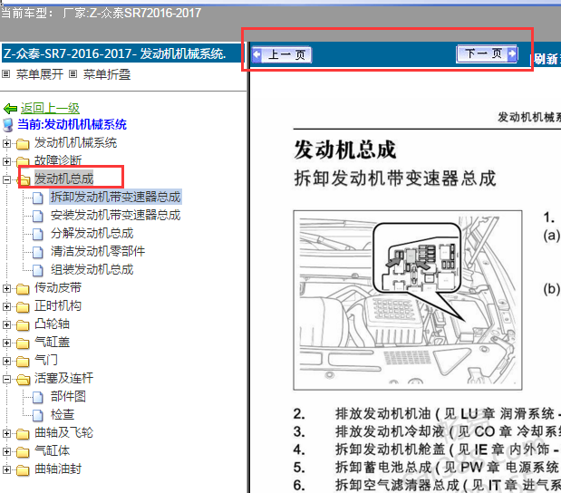Open 分解发动机总成 page
The image size is (561, 493).
coord(92,233)
